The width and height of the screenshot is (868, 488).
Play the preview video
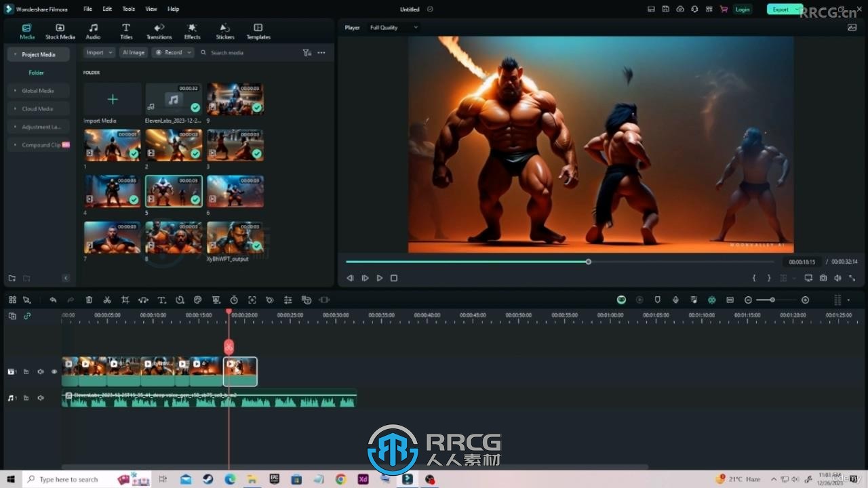point(379,278)
